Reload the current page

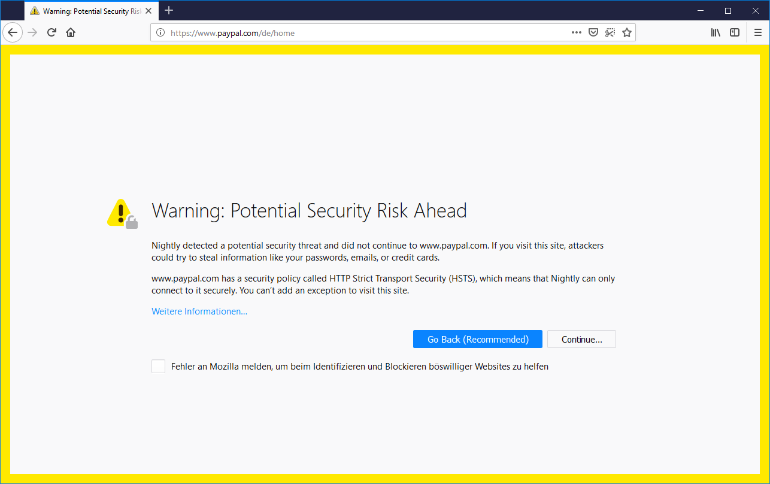[x=51, y=32]
